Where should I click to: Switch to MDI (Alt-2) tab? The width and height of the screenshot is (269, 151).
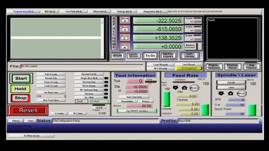(x=50, y=11)
